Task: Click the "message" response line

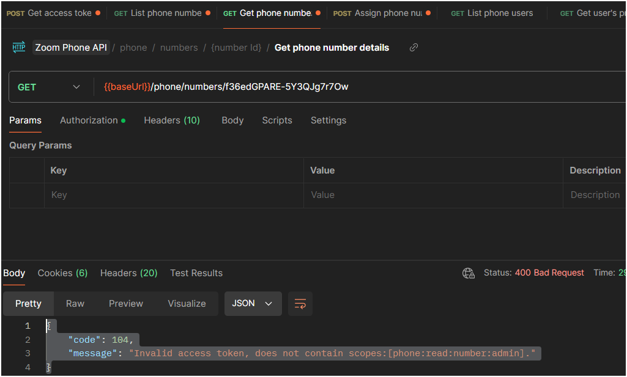Action: pyautogui.click(x=302, y=353)
